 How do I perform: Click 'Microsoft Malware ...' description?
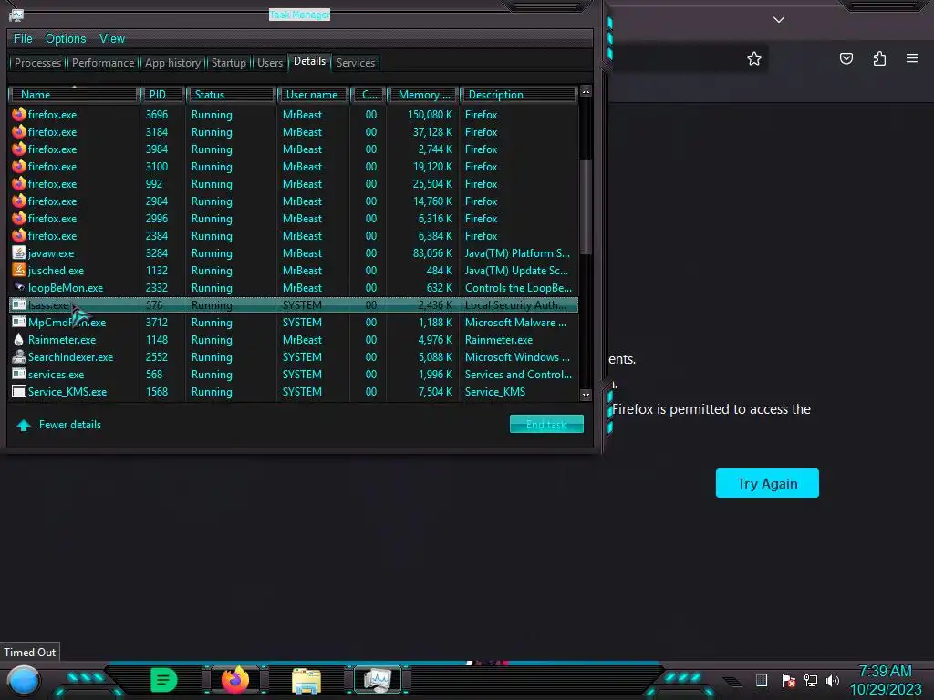click(x=516, y=323)
